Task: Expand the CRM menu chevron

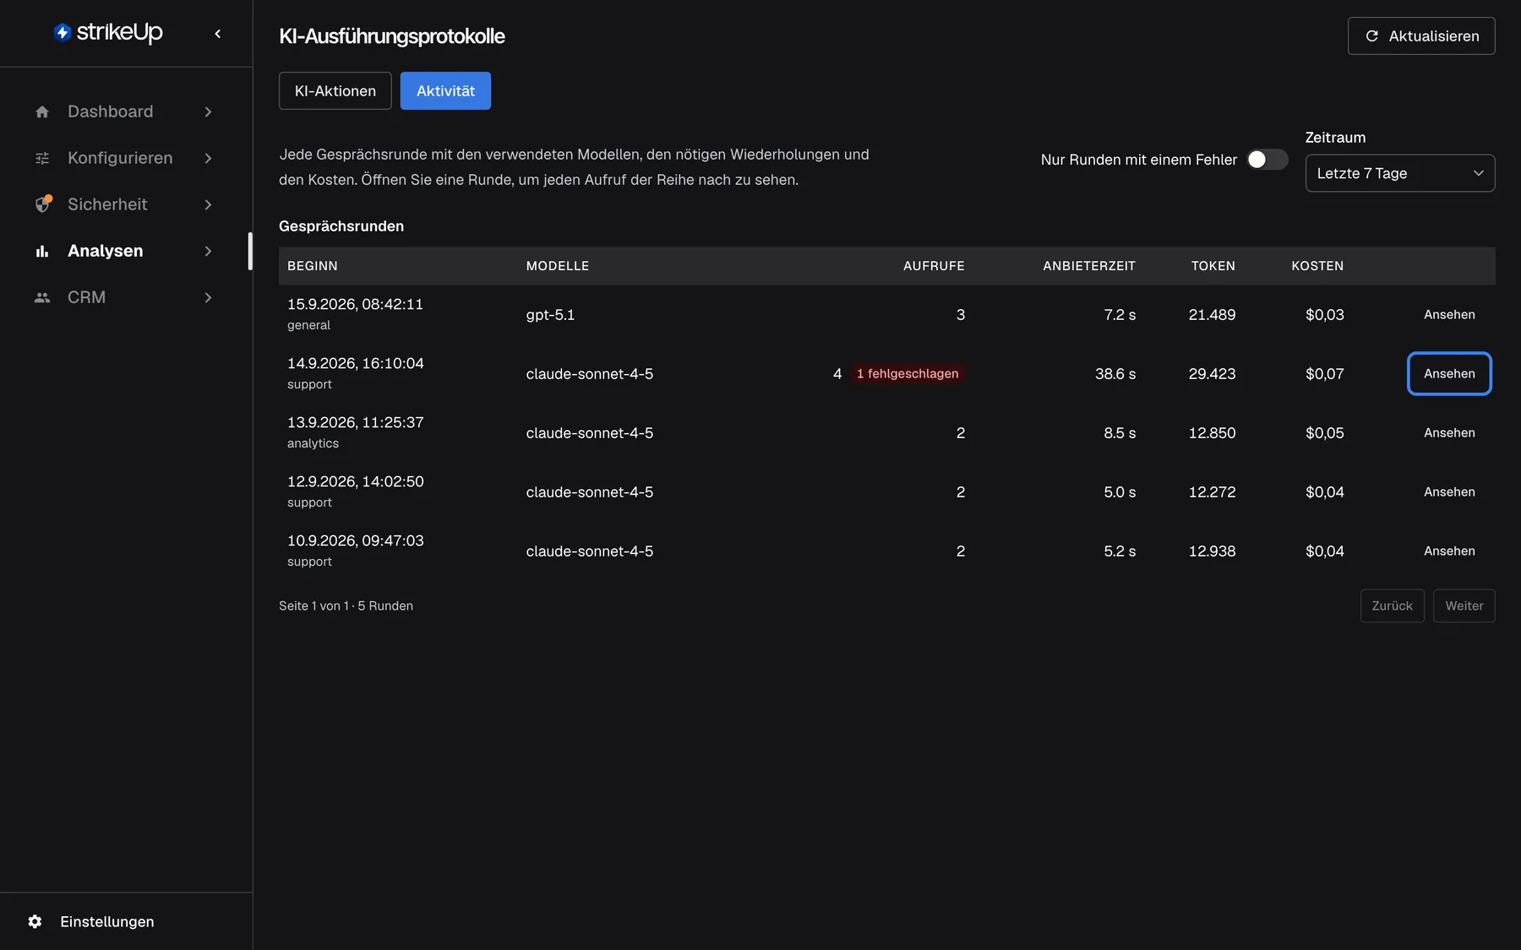Action: point(208,297)
